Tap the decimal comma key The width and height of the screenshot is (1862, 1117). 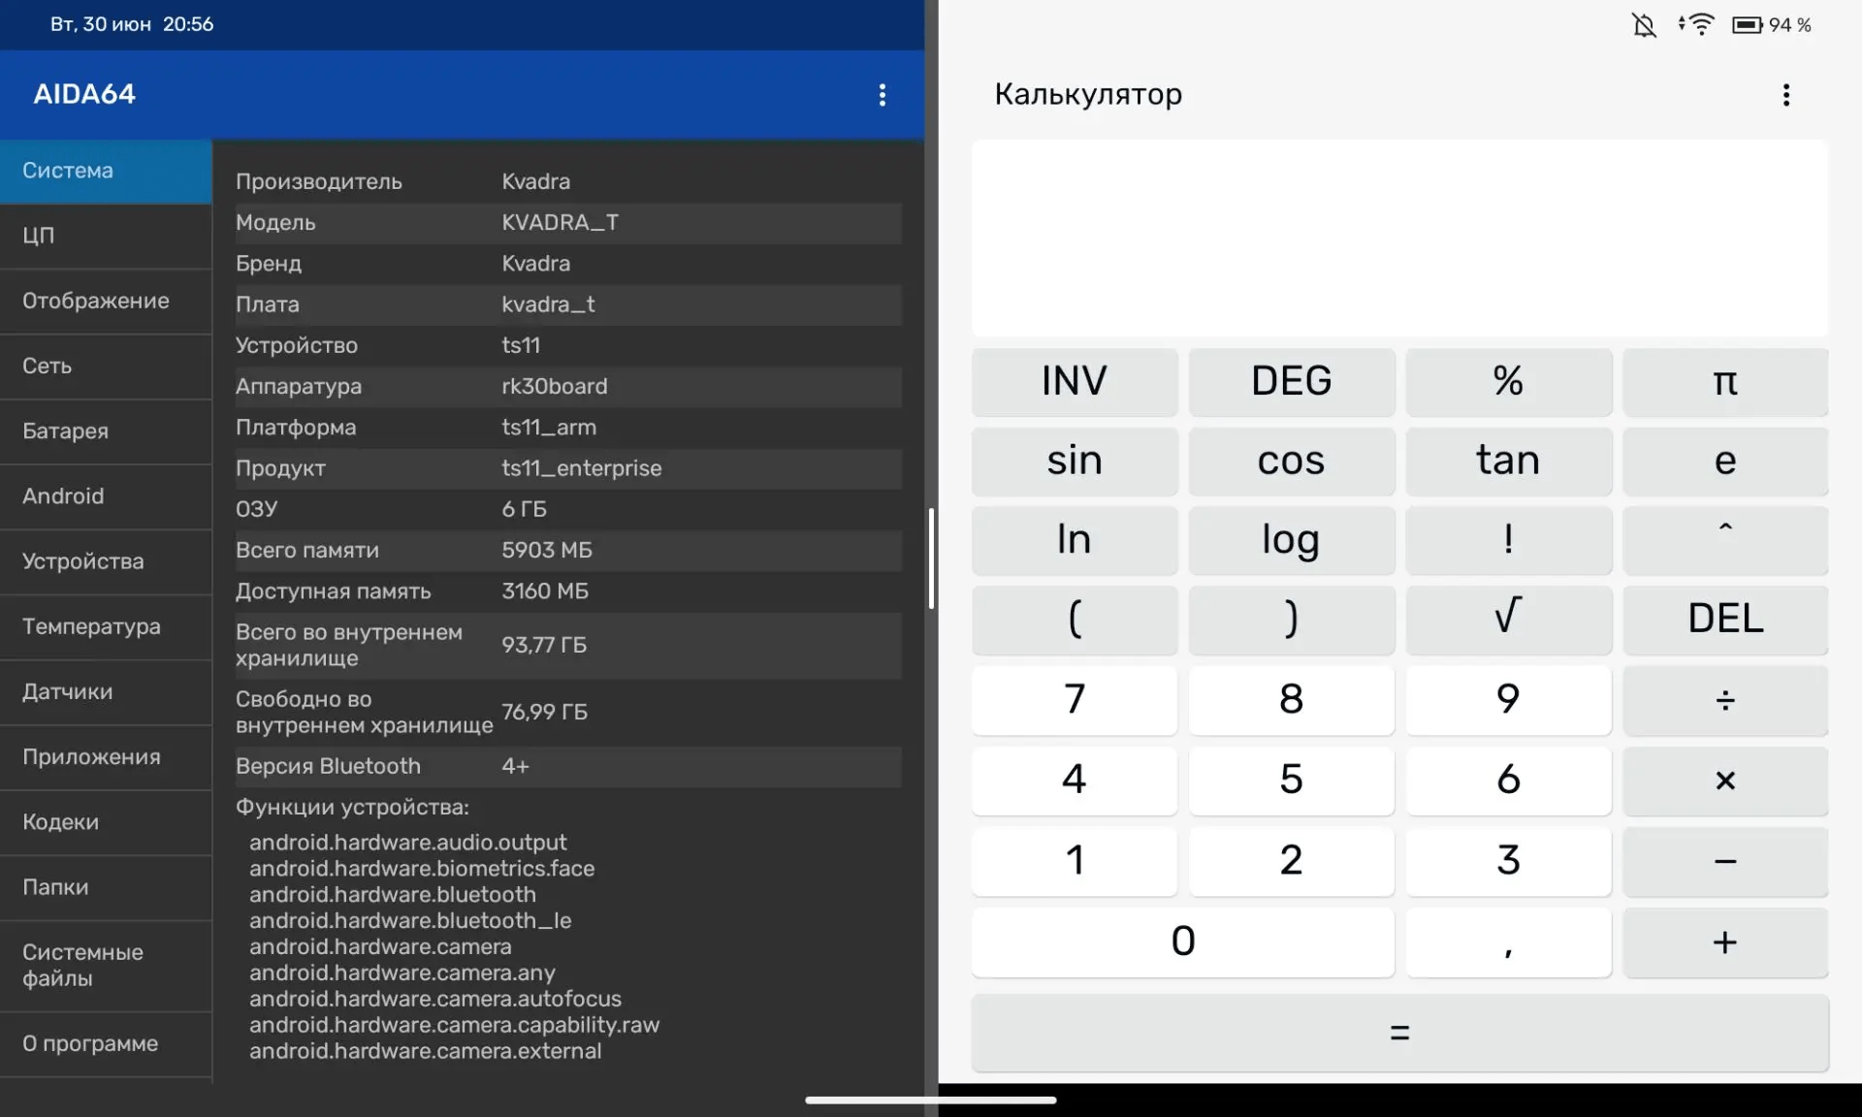[1508, 941]
